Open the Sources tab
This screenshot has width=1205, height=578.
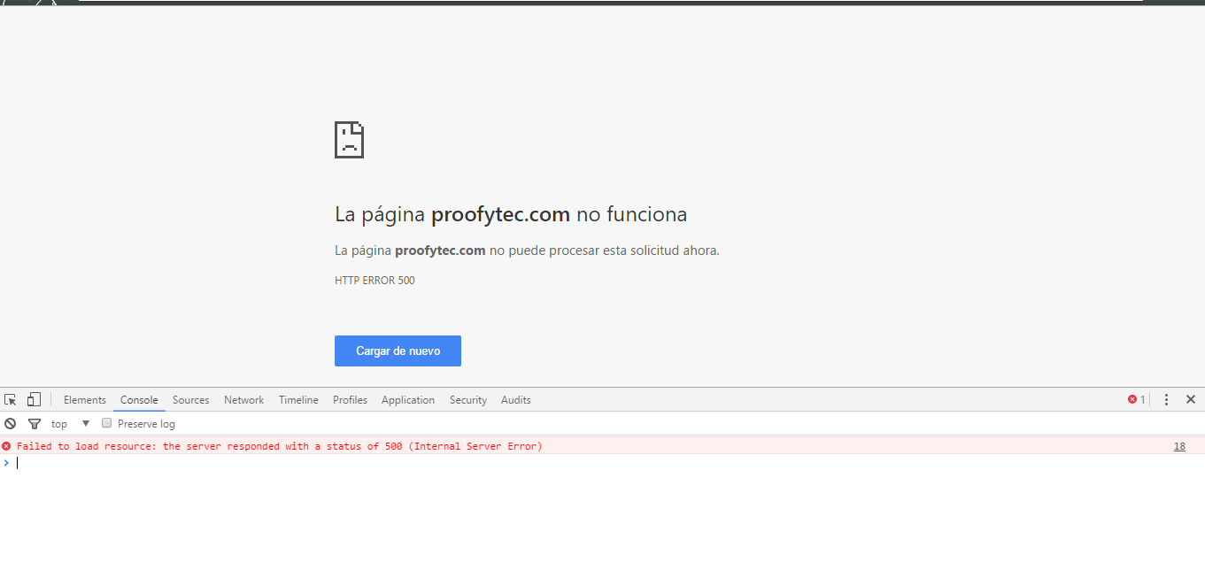(191, 400)
